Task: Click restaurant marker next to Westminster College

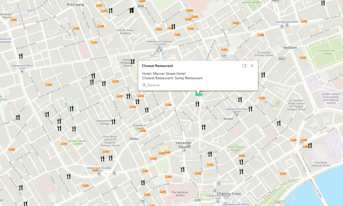Action: (x=113, y=122)
